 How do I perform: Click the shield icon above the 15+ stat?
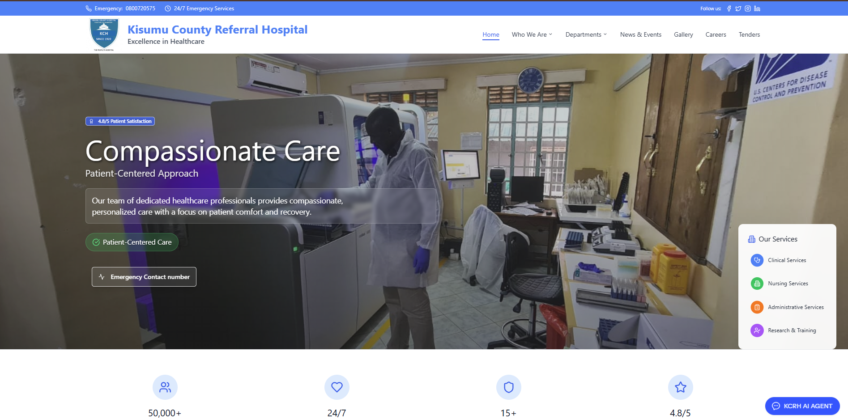pos(508,387)
